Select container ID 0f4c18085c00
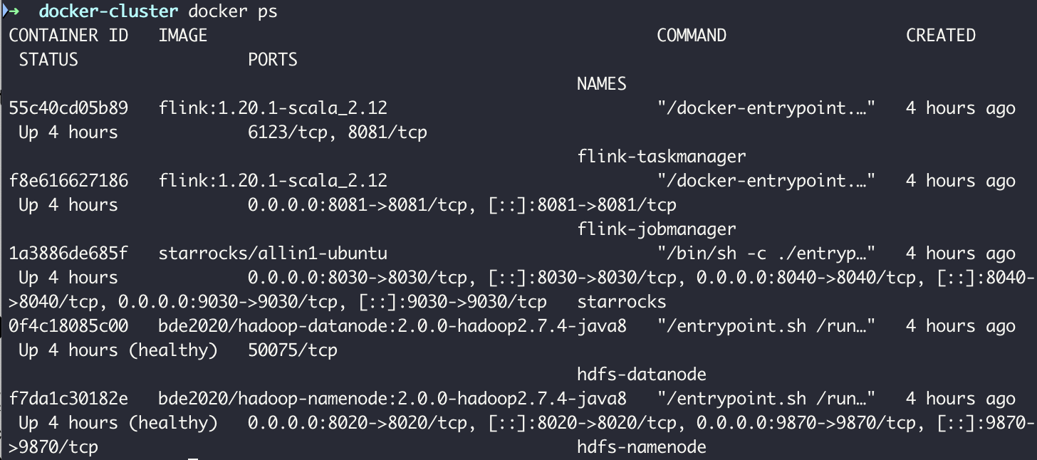1037x460 pixels. (x=68, y=326)
